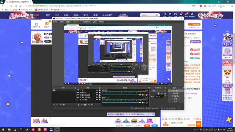The image size is (235, 132).
Task: Click the Steam icon on Windows taskbar
Action: click(x=27, y=130)
